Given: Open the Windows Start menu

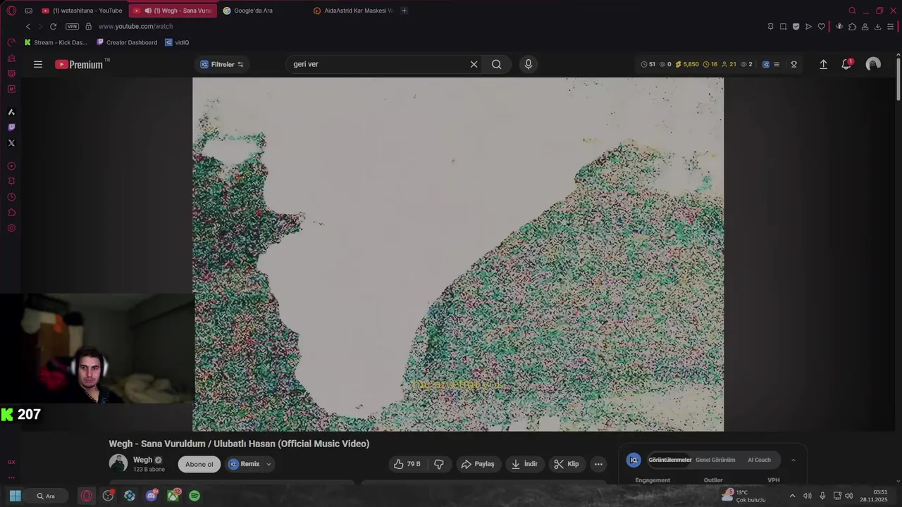Looking at the screenshot, I should tap(15, 496).
